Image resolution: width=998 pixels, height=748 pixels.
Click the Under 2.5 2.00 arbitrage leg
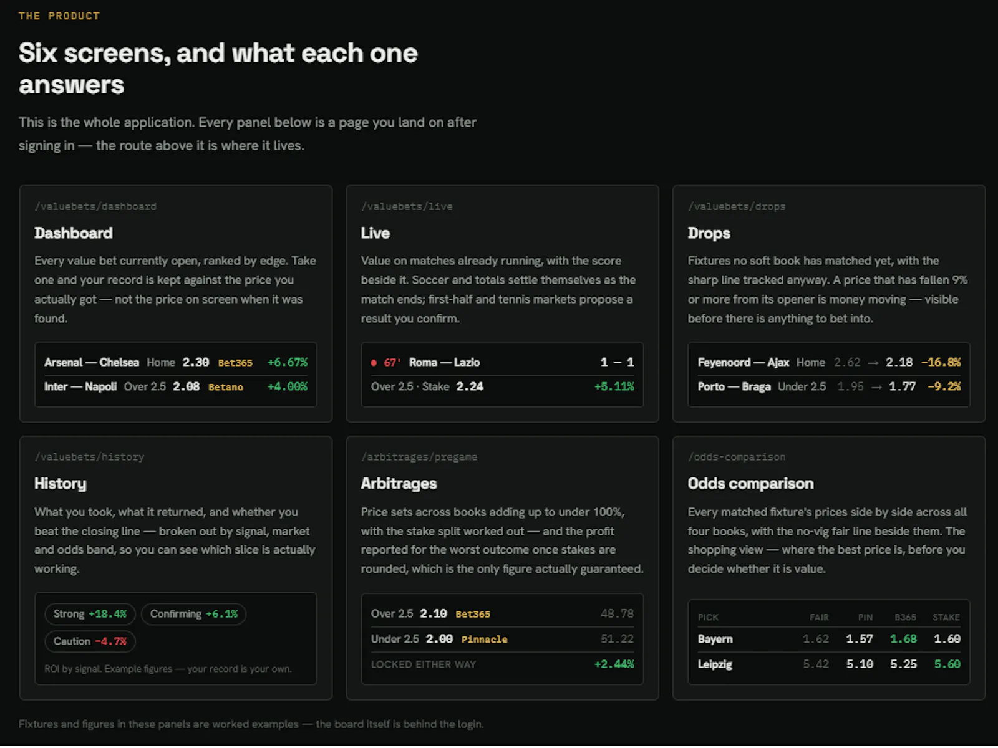coord(502,639)
